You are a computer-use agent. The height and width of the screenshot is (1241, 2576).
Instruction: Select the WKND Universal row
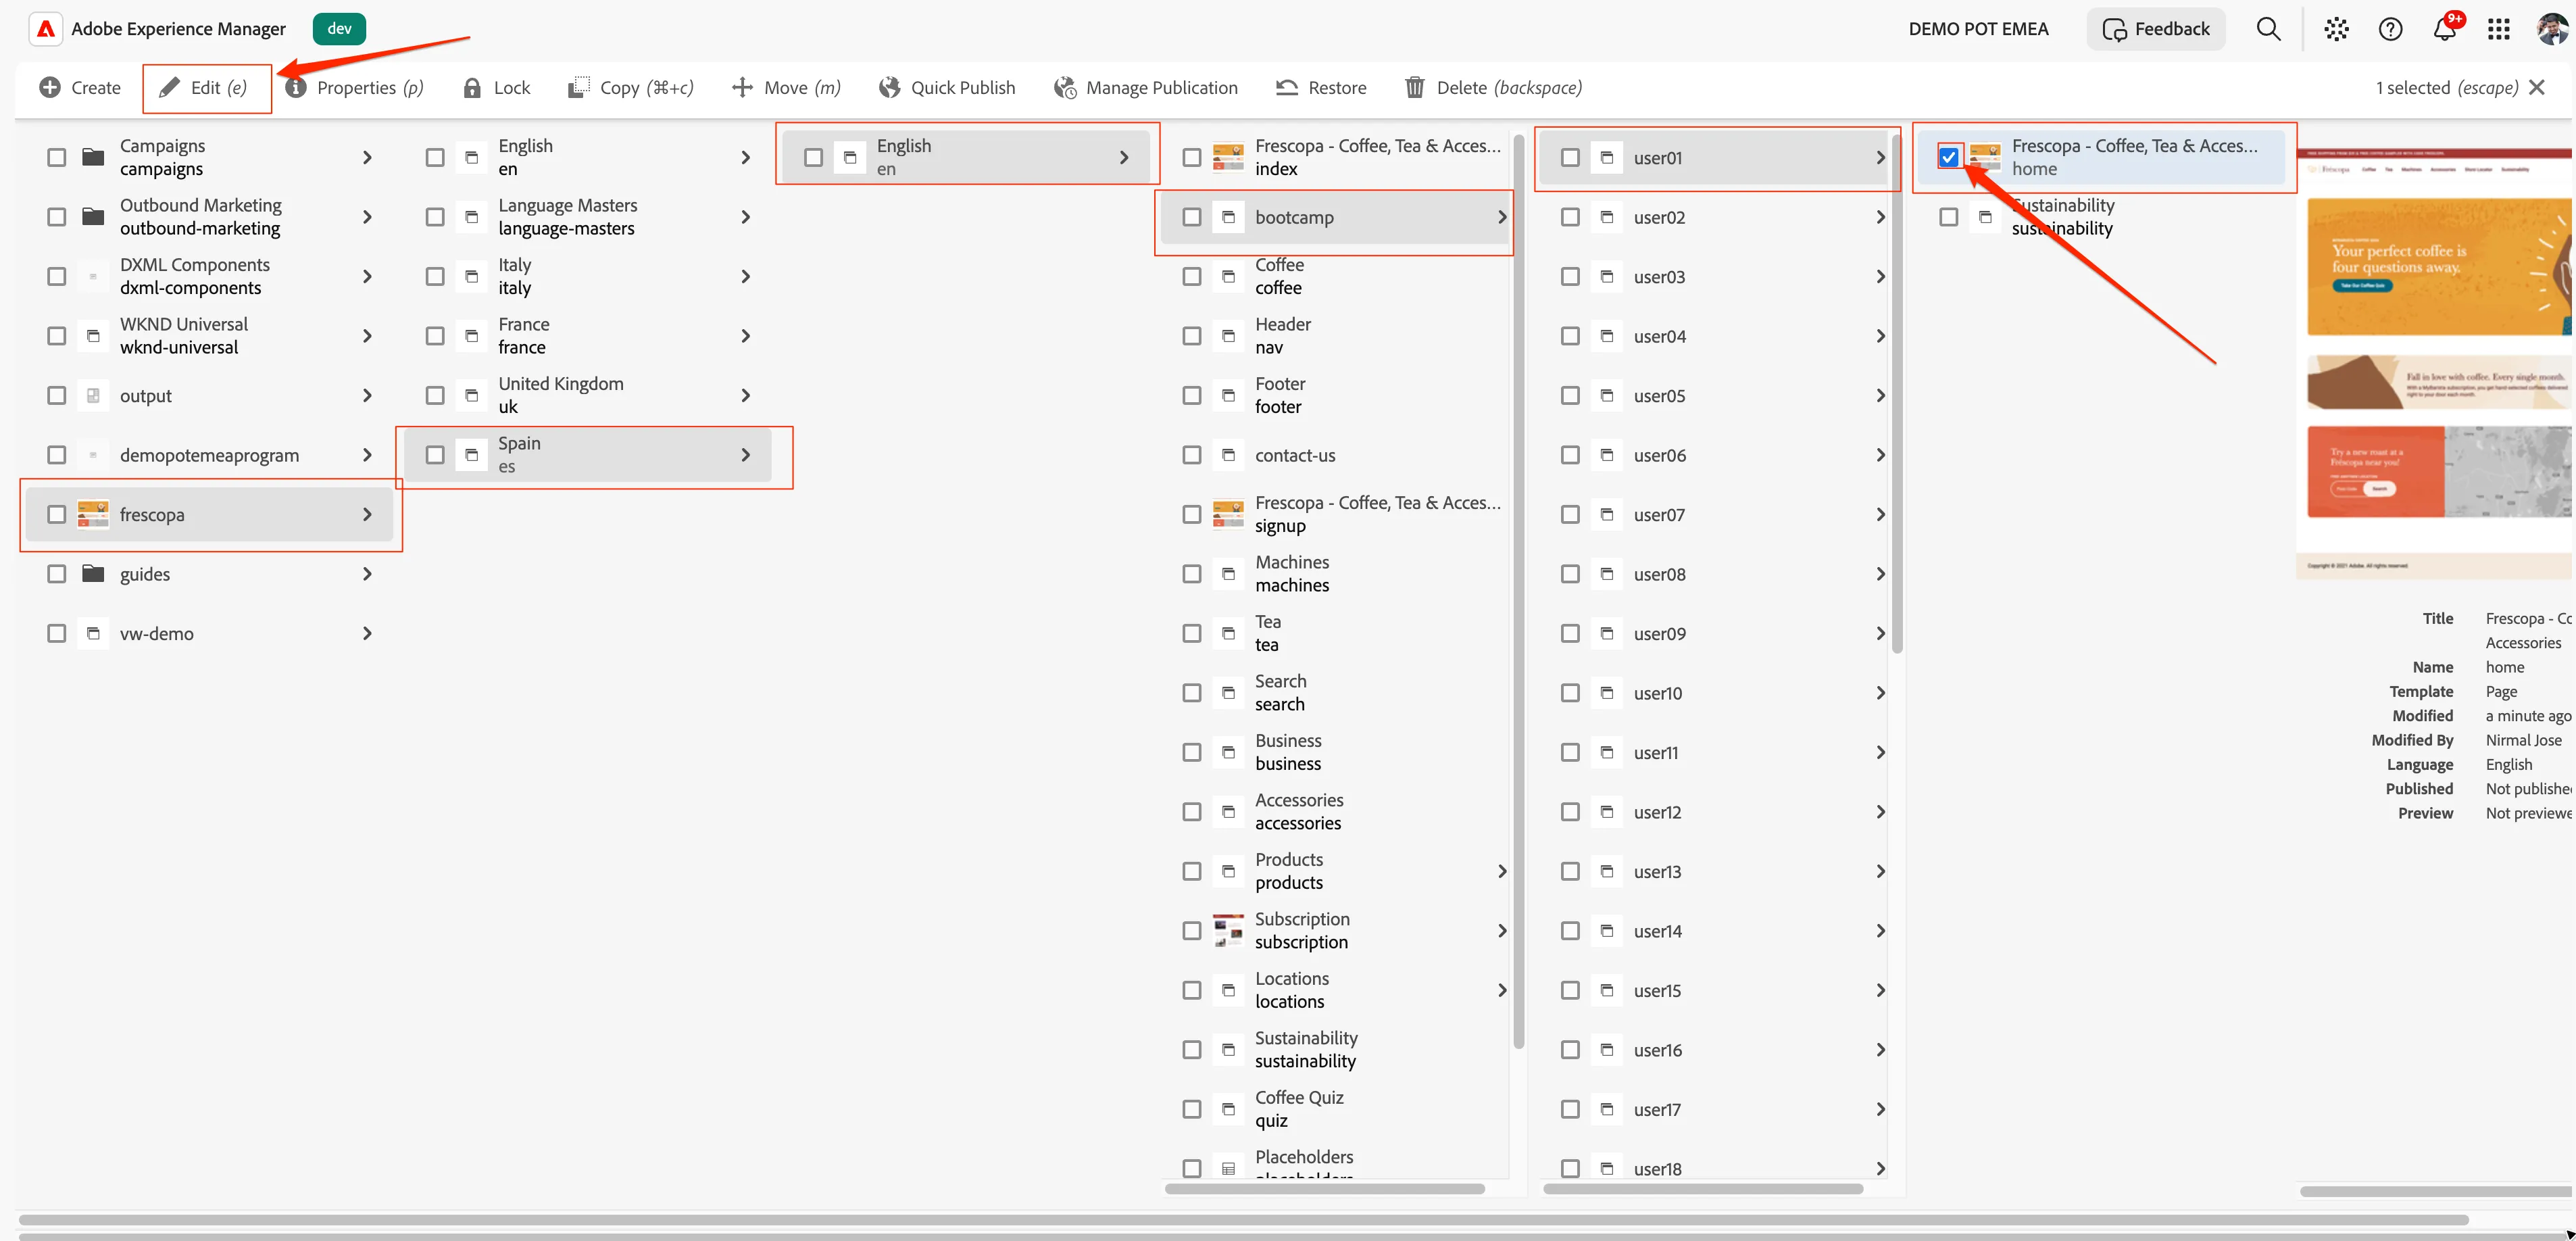click(210, 336)
